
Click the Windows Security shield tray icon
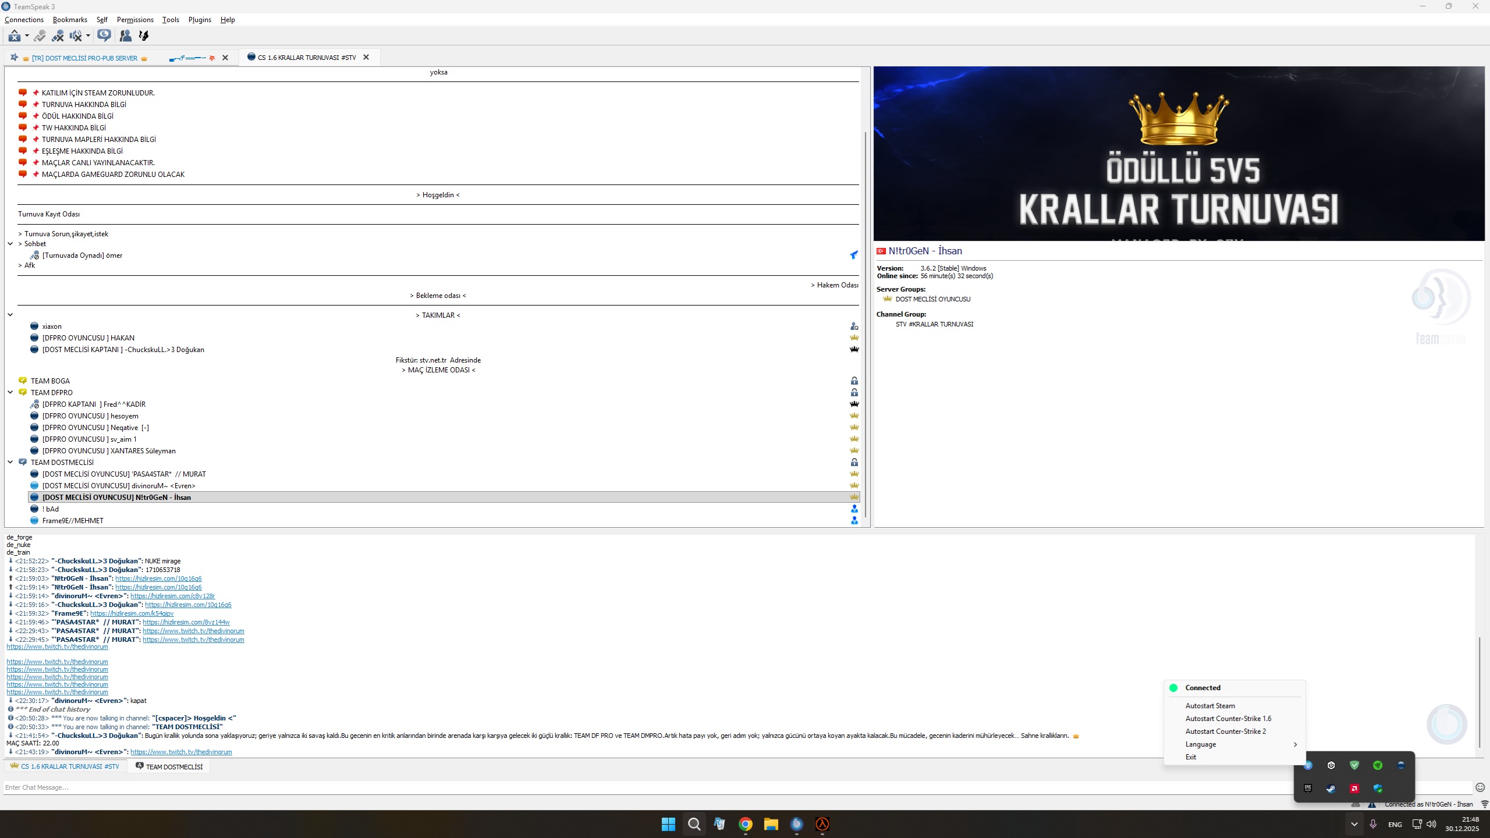coord(1378,789)
